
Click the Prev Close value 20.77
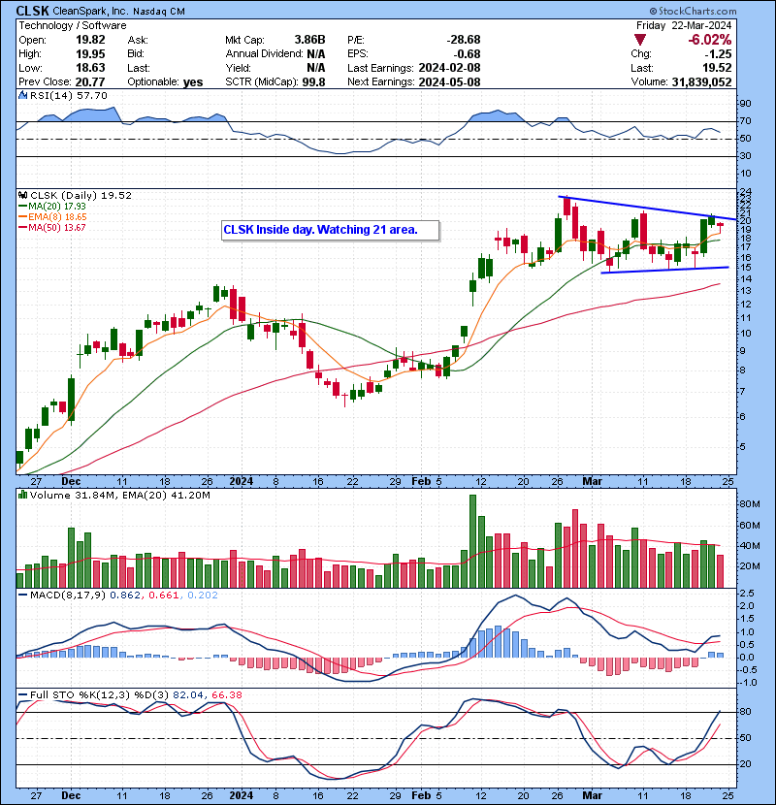[x=90, y=82]
